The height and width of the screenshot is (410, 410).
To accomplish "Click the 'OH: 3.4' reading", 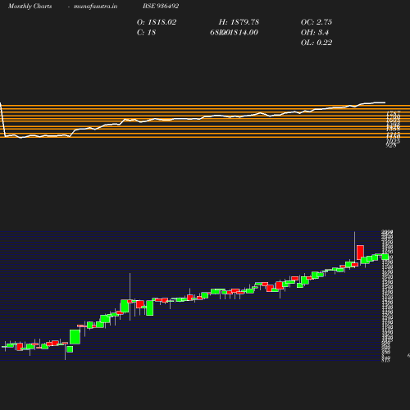I will click(x=315, y=33).
